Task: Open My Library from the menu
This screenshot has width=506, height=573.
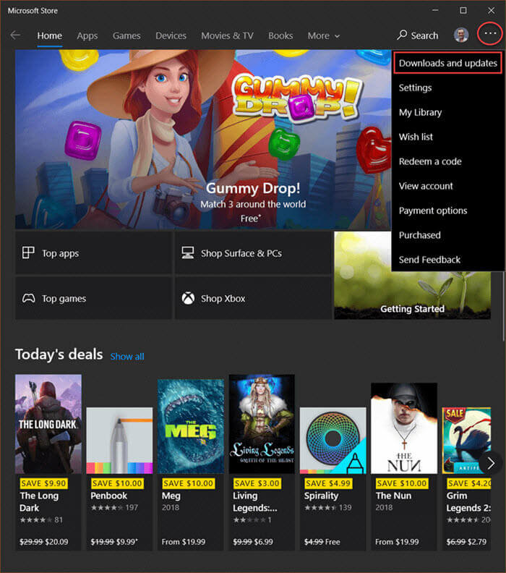Action: point(448,112)
